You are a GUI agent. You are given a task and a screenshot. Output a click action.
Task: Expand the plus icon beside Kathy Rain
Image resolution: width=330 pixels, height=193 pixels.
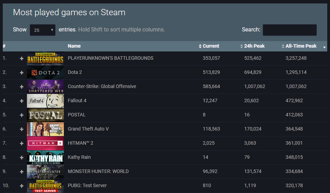coord(21,157)
